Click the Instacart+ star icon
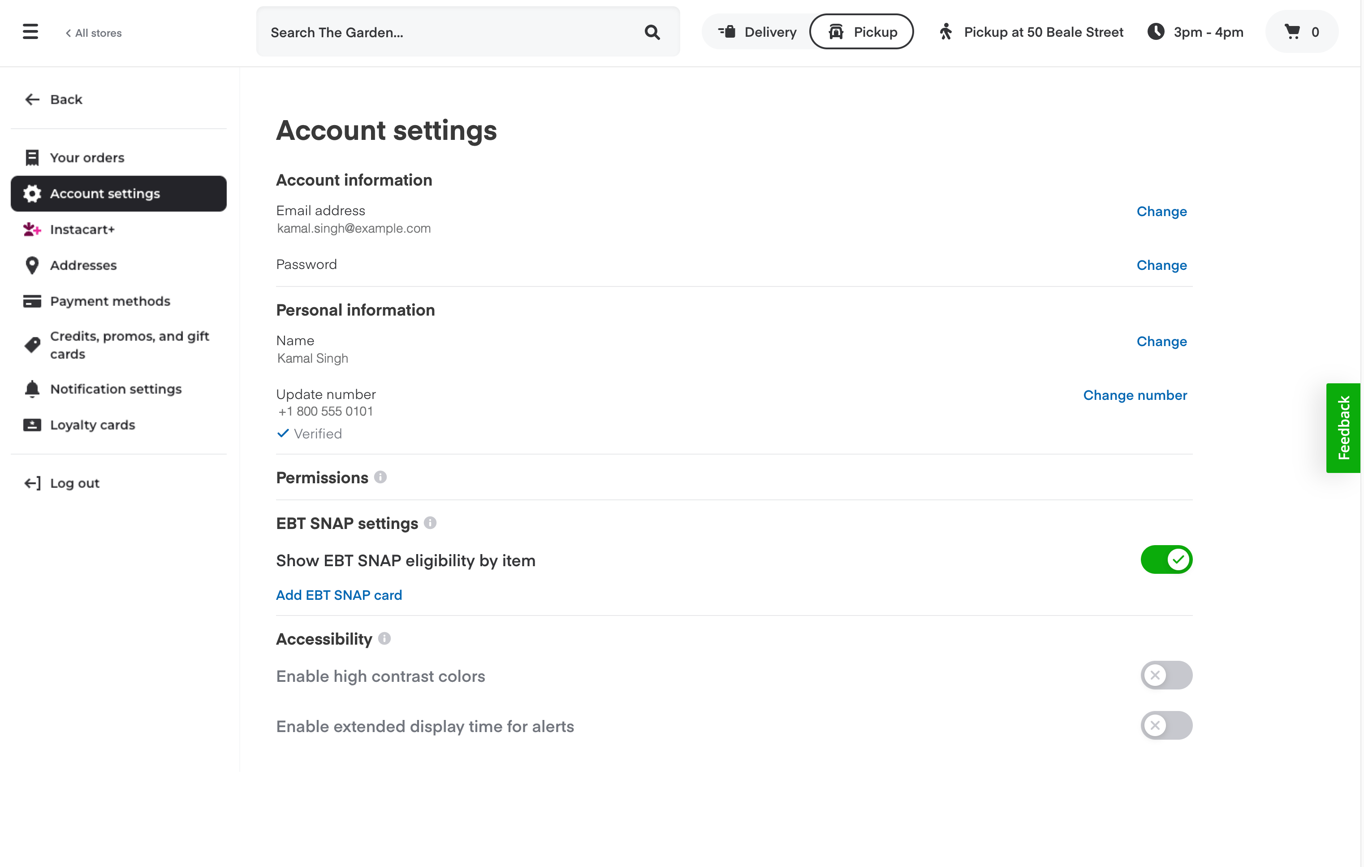 pyautogui.click(x=32, y=230)
